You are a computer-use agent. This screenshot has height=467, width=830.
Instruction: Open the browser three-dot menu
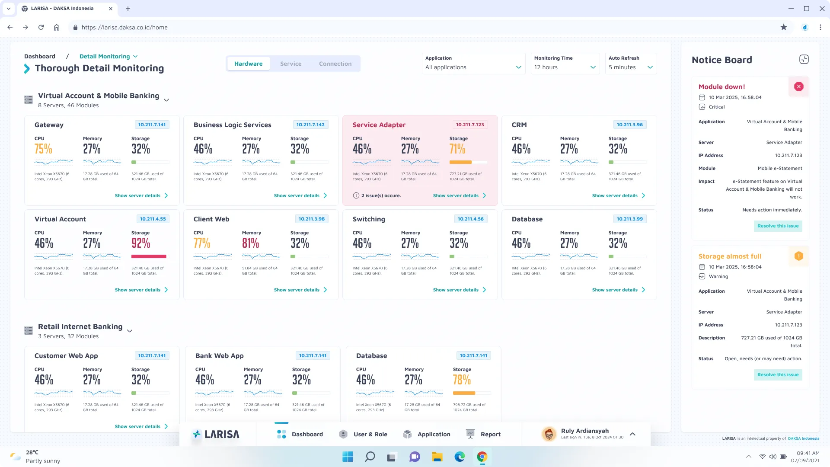pos(820,27)
